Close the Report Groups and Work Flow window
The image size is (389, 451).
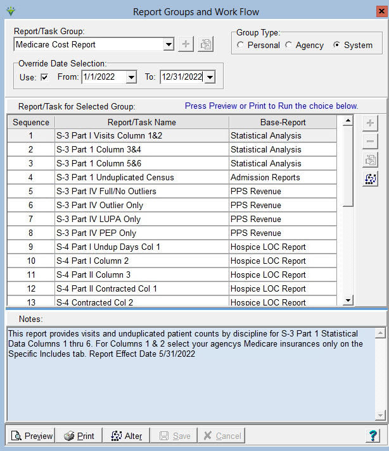tap(381, 11)
